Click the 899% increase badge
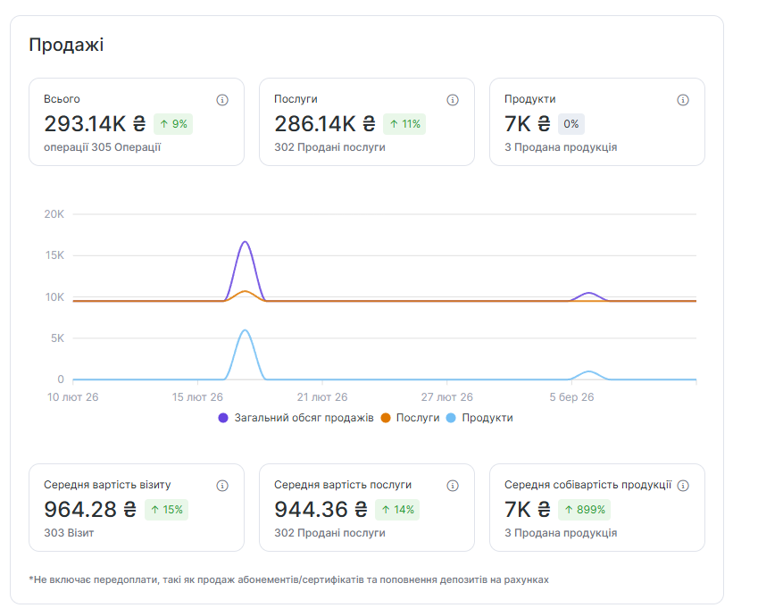This screenshot has height=608, width=783. (x=584, y=510)
